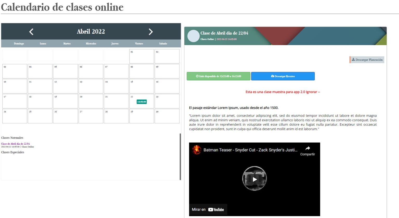Click the Clases Normales heading
Screen dimensions: 399x218
[12, 138]
